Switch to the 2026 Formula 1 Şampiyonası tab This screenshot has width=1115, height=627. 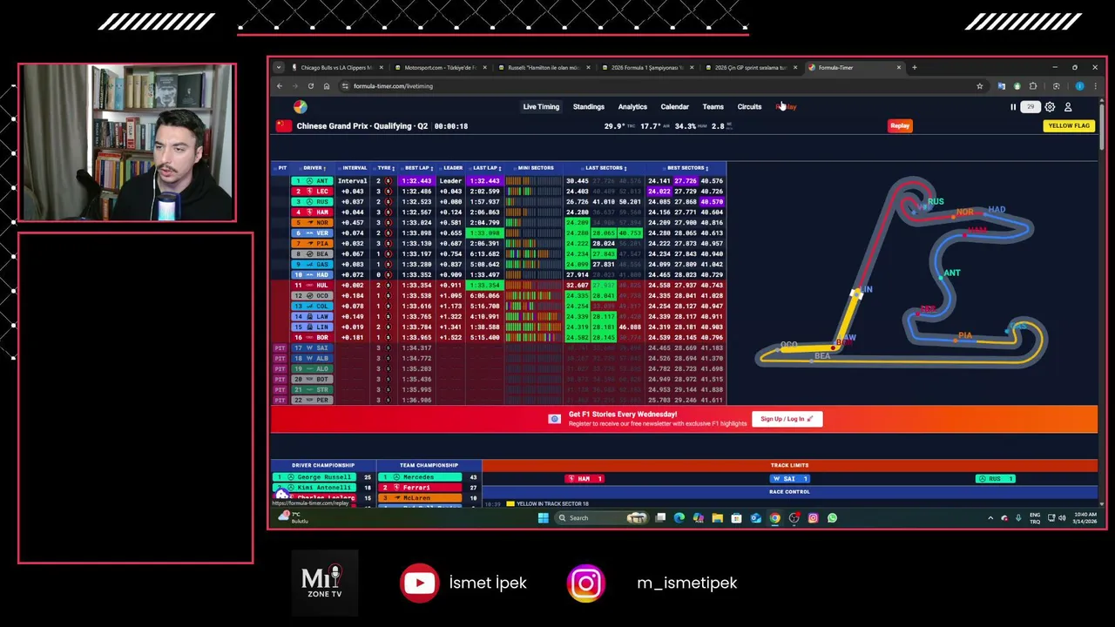click(x=646, y=67)
